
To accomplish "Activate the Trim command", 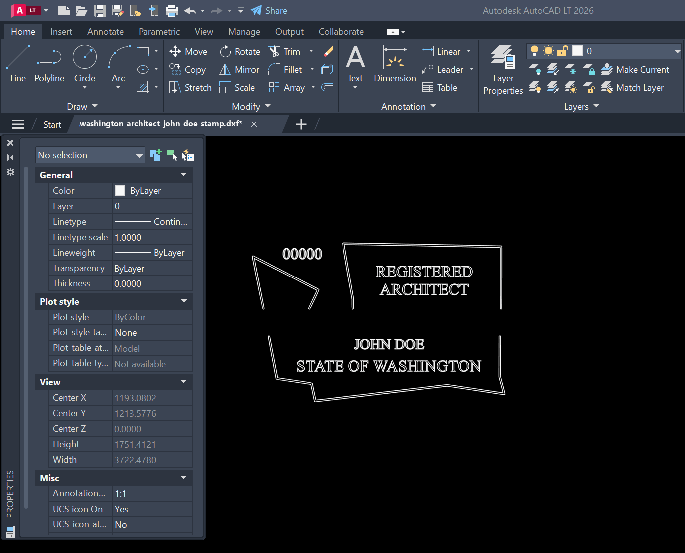I will (284, 51).
